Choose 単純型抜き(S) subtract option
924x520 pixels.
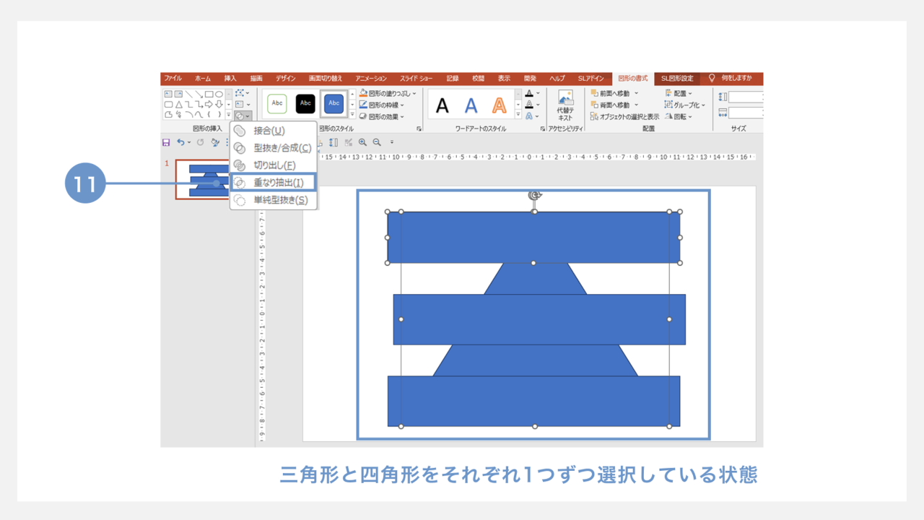tap(274, 200)
